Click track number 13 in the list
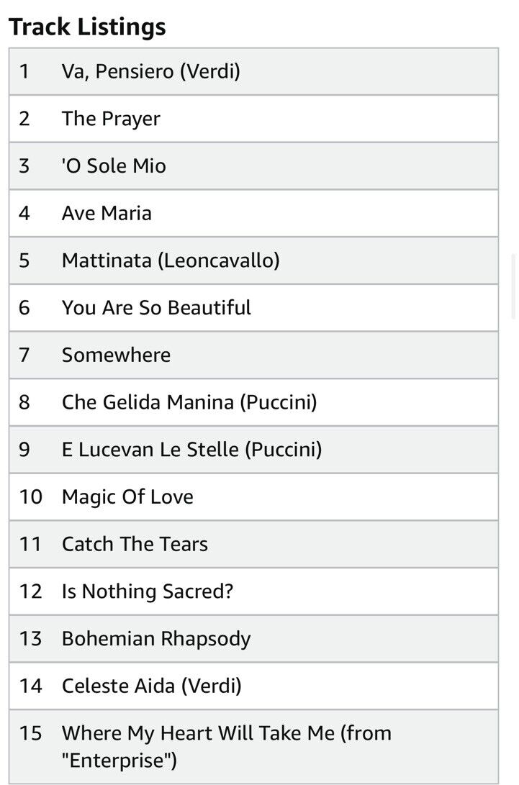Viewport: 519px width, 785px height. coord(30,639)
